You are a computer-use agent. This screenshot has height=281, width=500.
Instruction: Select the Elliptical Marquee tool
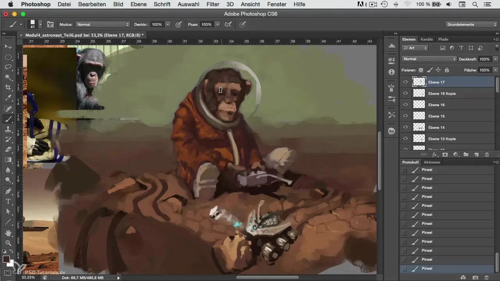point(8,57)
